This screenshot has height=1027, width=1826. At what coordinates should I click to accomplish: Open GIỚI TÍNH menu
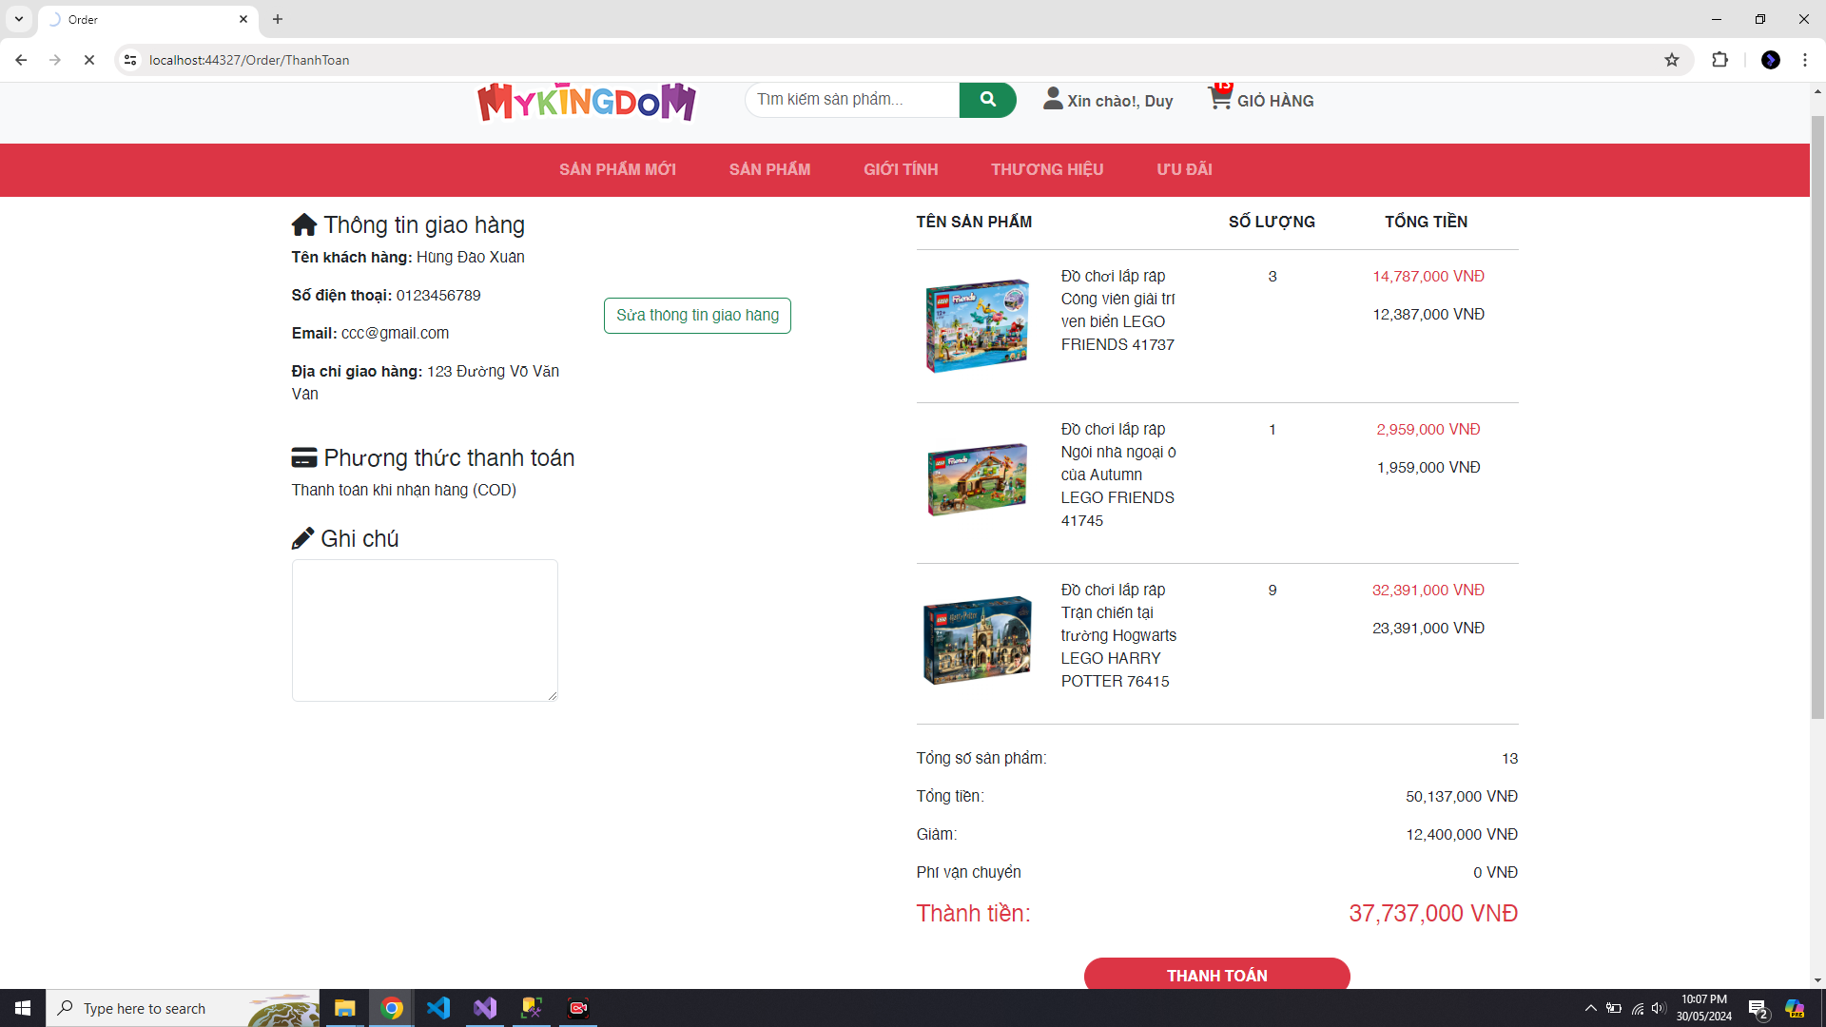point(901,169)
